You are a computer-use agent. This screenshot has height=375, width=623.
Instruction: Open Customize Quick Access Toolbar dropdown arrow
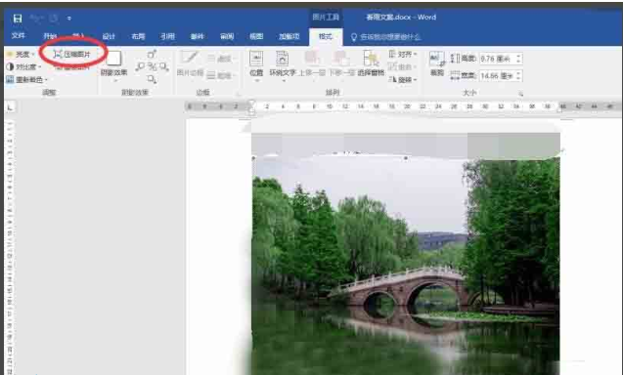tap(69, 19)
